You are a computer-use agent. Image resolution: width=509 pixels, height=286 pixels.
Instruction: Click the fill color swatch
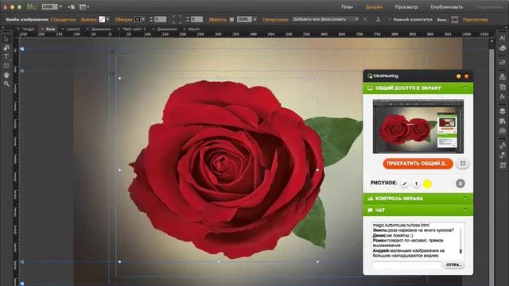tap(102, 19)
